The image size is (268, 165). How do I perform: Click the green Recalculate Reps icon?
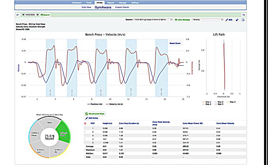pos(86,114)
